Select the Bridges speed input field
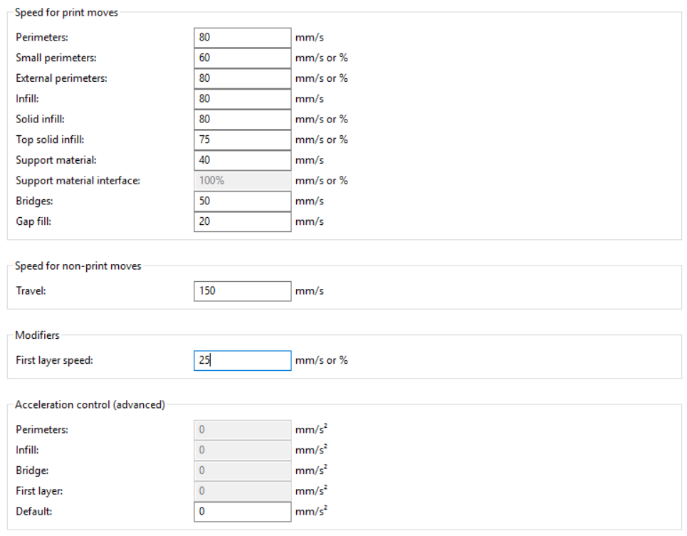 (242, 201)
